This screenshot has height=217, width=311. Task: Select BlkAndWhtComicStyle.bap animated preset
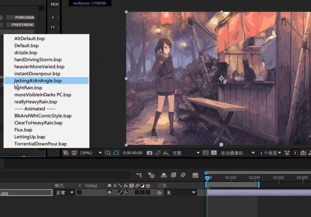pyautogui.click(x=46, y=116)
